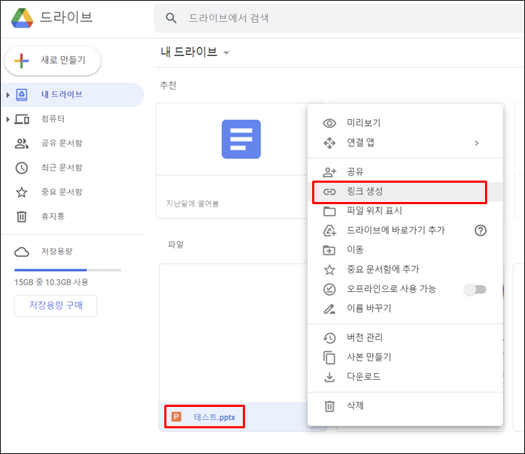Image resolution: width=525 pixels, height=454 pixels.
Task: Click the pencil icon next to 이름 바꾸기
Action: point(329,309)
